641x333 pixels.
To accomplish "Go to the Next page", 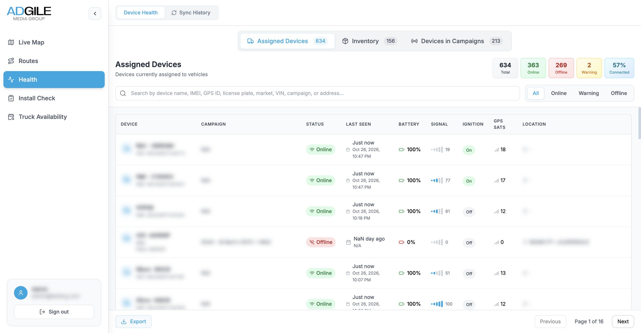I will pyautogui.click(x=623, y=321).
